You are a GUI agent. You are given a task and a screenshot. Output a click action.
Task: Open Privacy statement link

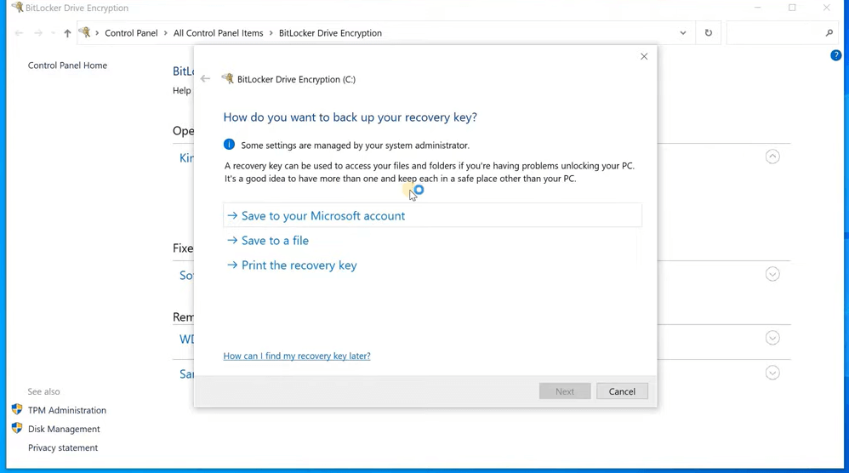pos(63,448)
